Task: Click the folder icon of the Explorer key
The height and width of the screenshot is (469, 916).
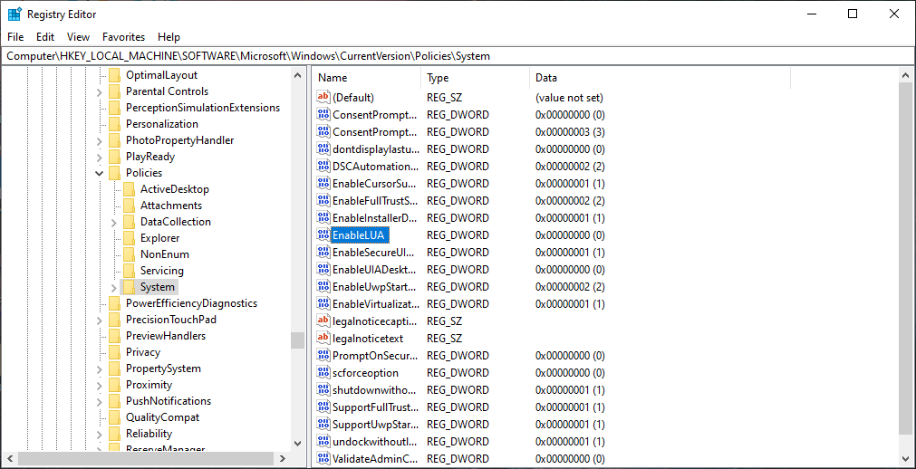Action: [129, 238]
